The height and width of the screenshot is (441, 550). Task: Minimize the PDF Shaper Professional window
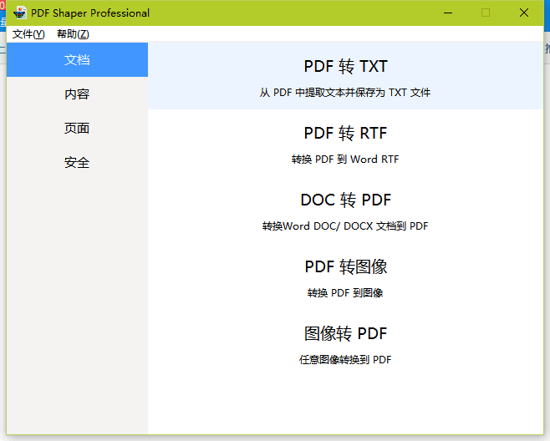[x=447, y=13]
